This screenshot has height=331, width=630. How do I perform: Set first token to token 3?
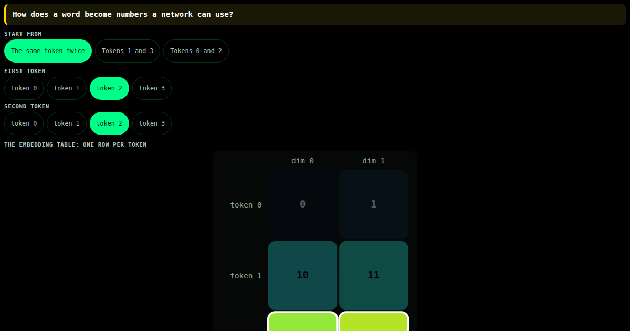pos(152,88)
